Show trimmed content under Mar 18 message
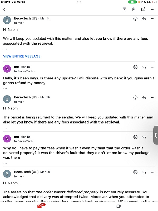158x211 pixels. [x=5, y=88]
